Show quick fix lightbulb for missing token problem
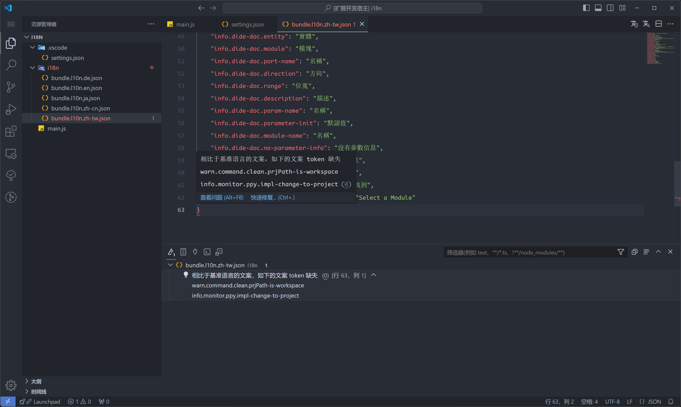Screen dimensions: 681x407 coord(186,275)
